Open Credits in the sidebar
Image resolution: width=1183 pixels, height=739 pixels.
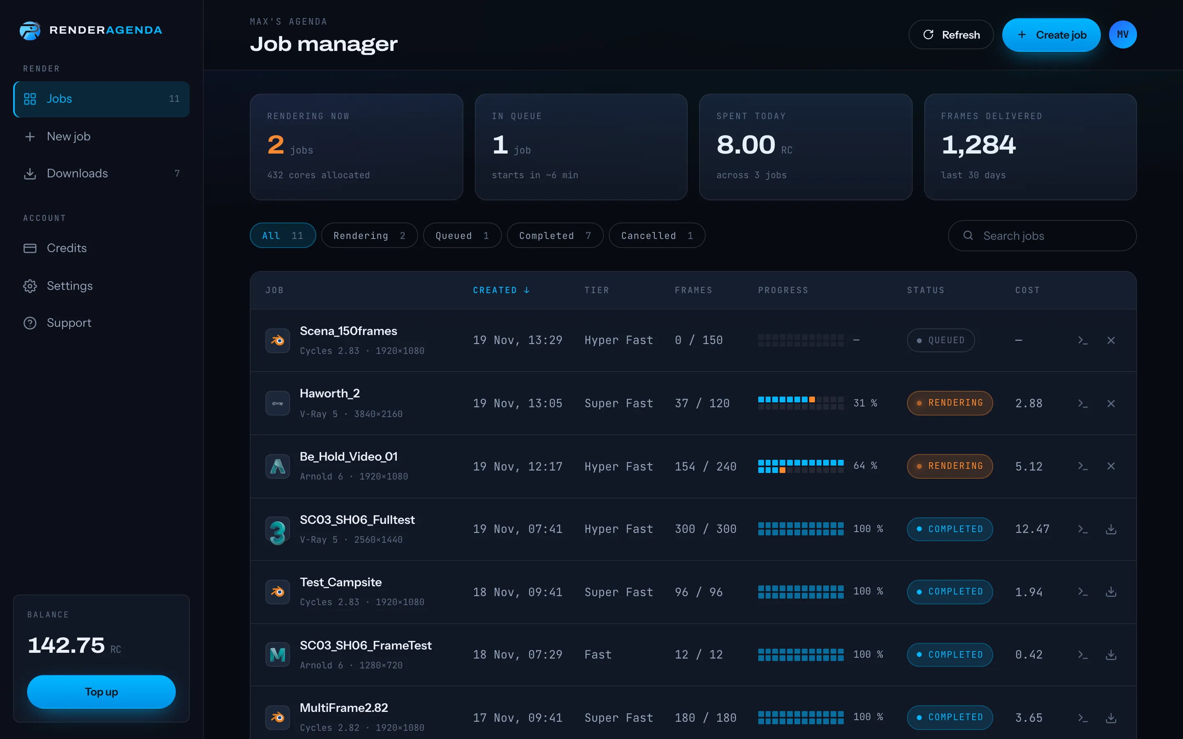tap(102, 248)
